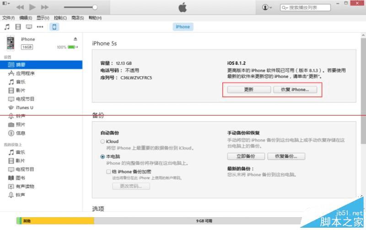Click the rewind playback button
Image resolution: width=366 pixels, height=230 pixels.
click(20, 7)
